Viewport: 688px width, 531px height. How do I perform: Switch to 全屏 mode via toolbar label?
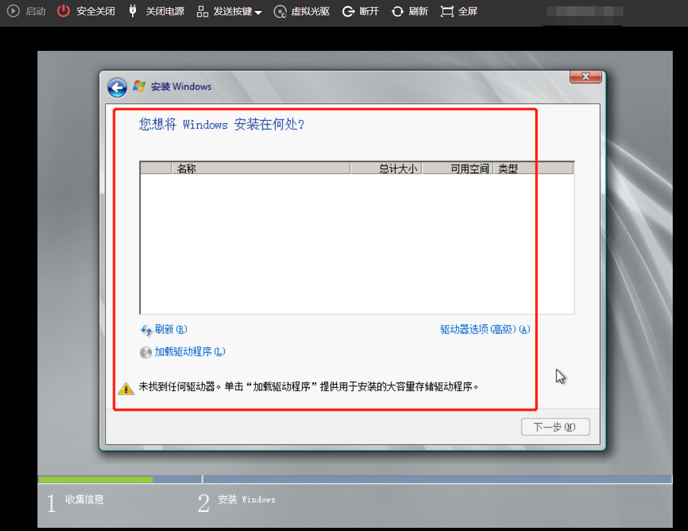point(468,11)
